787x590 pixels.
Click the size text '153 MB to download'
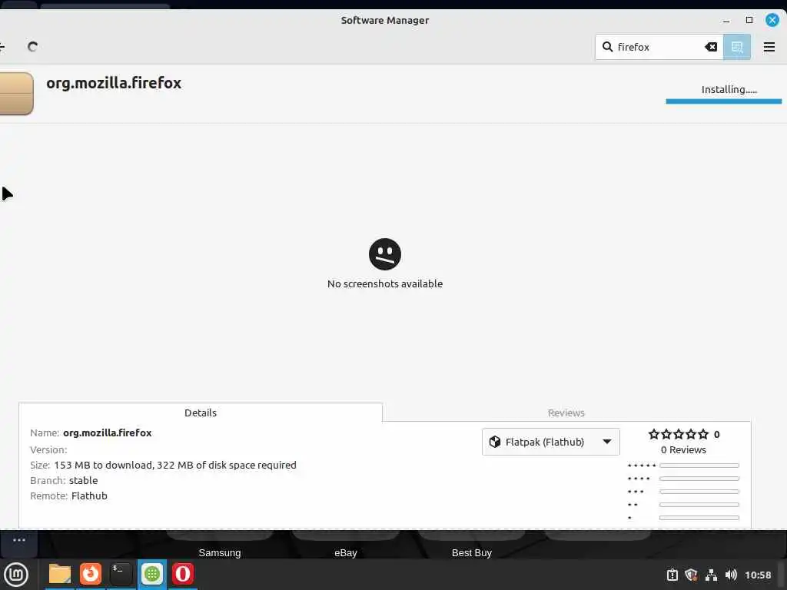pyautogui.click(x=103, y=465)
